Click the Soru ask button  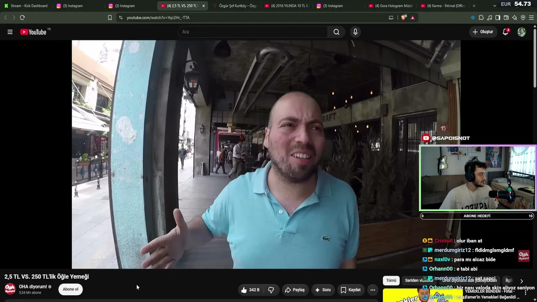coord(323,290)
